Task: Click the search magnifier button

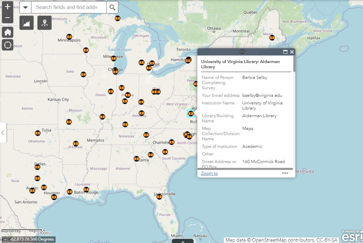Action: pos(112,7)
